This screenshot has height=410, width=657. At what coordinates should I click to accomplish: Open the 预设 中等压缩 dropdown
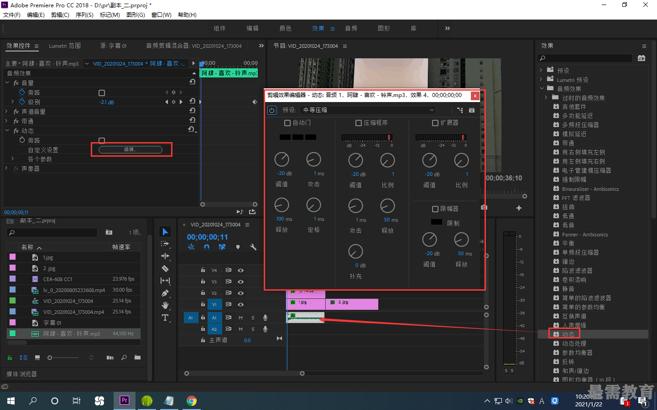[x=368, y=110]
